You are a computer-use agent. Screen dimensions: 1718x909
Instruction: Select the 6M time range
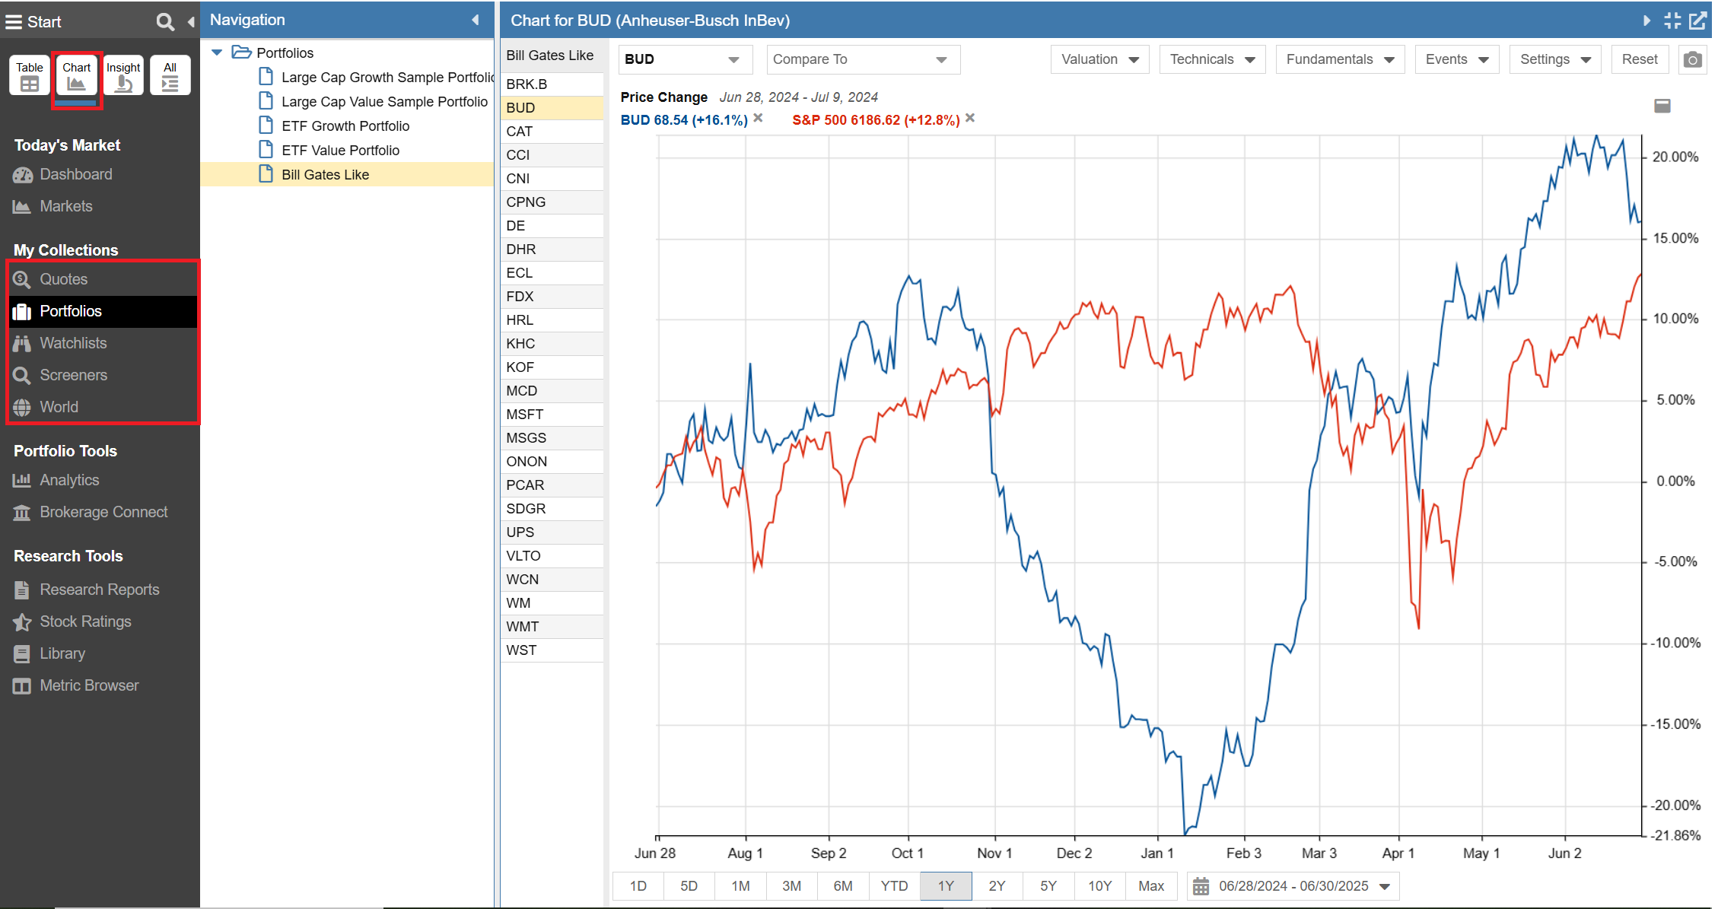tap(842, 886)
